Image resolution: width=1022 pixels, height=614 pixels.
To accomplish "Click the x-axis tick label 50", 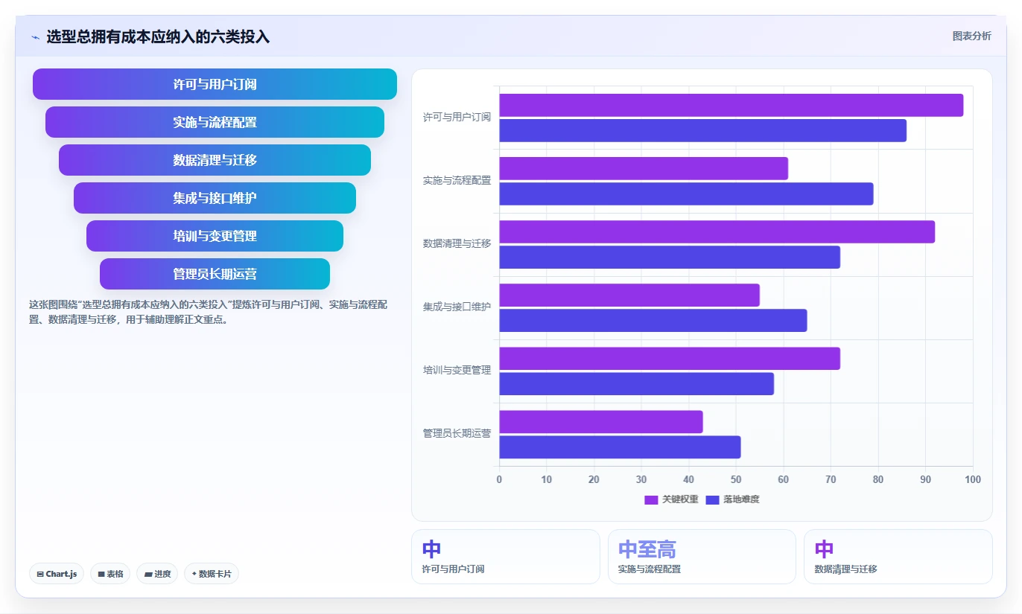I will pyautogui.click(x=736, y=479).
